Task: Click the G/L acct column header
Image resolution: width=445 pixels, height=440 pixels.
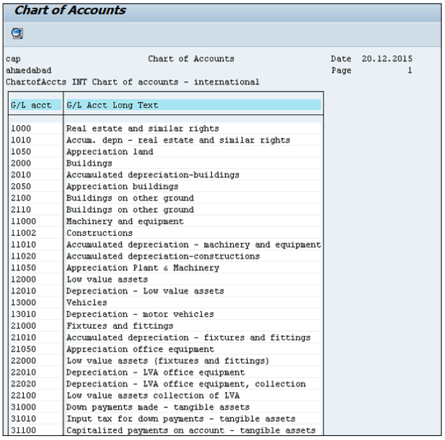Action: [x=31, y=106]
